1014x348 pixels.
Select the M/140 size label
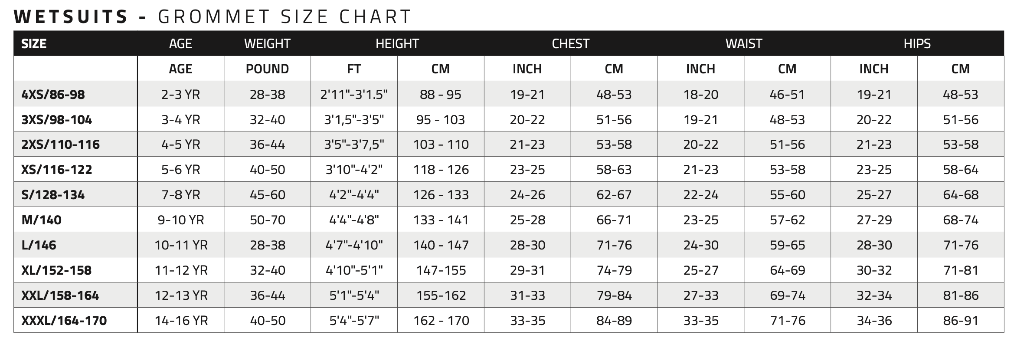(x=42, y=220)
